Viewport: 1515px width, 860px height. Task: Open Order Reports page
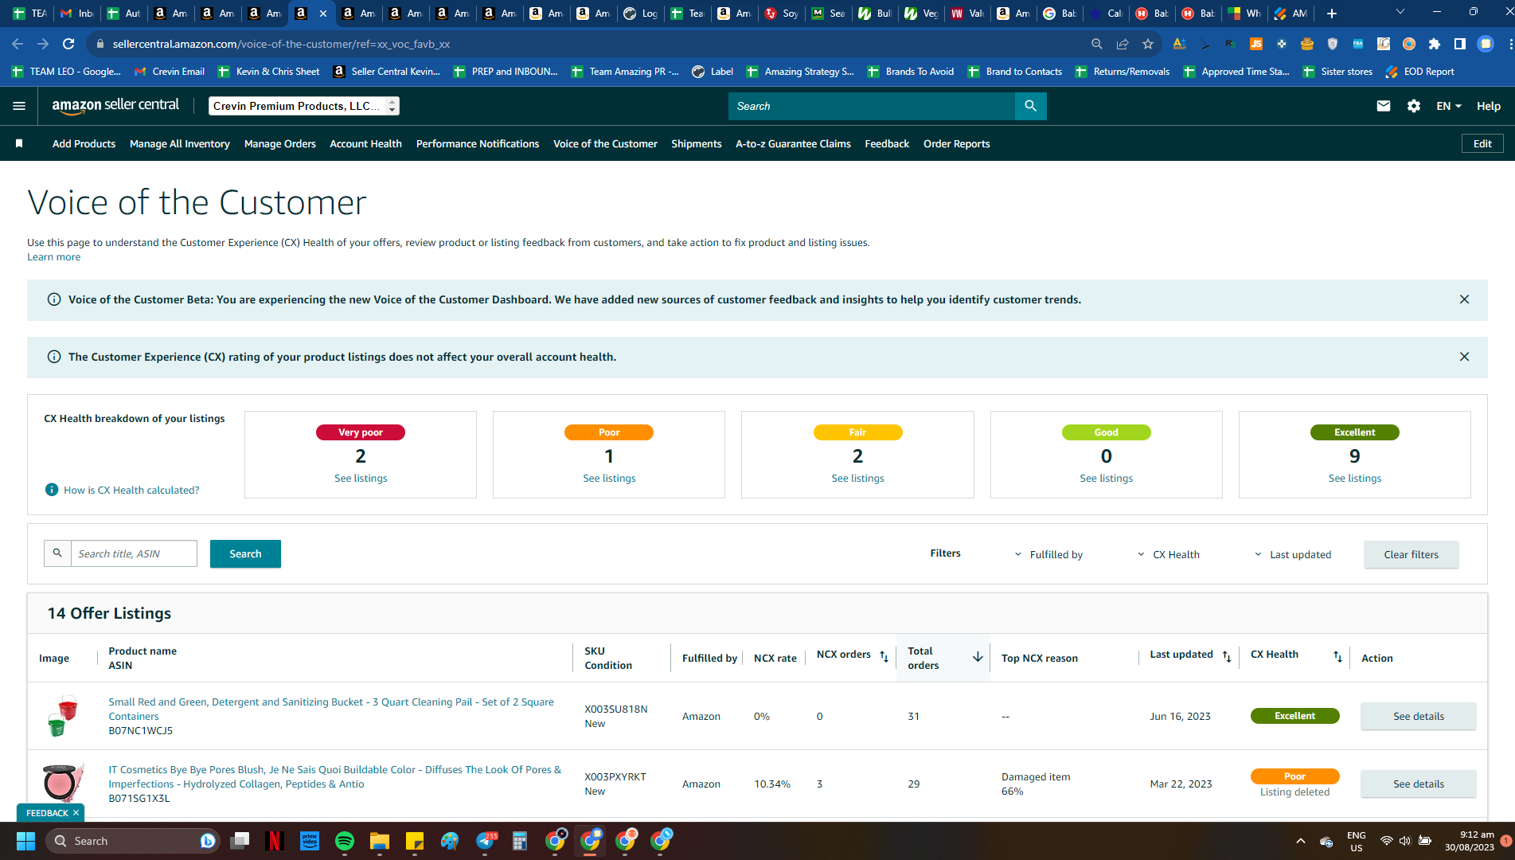coord(957,144)
